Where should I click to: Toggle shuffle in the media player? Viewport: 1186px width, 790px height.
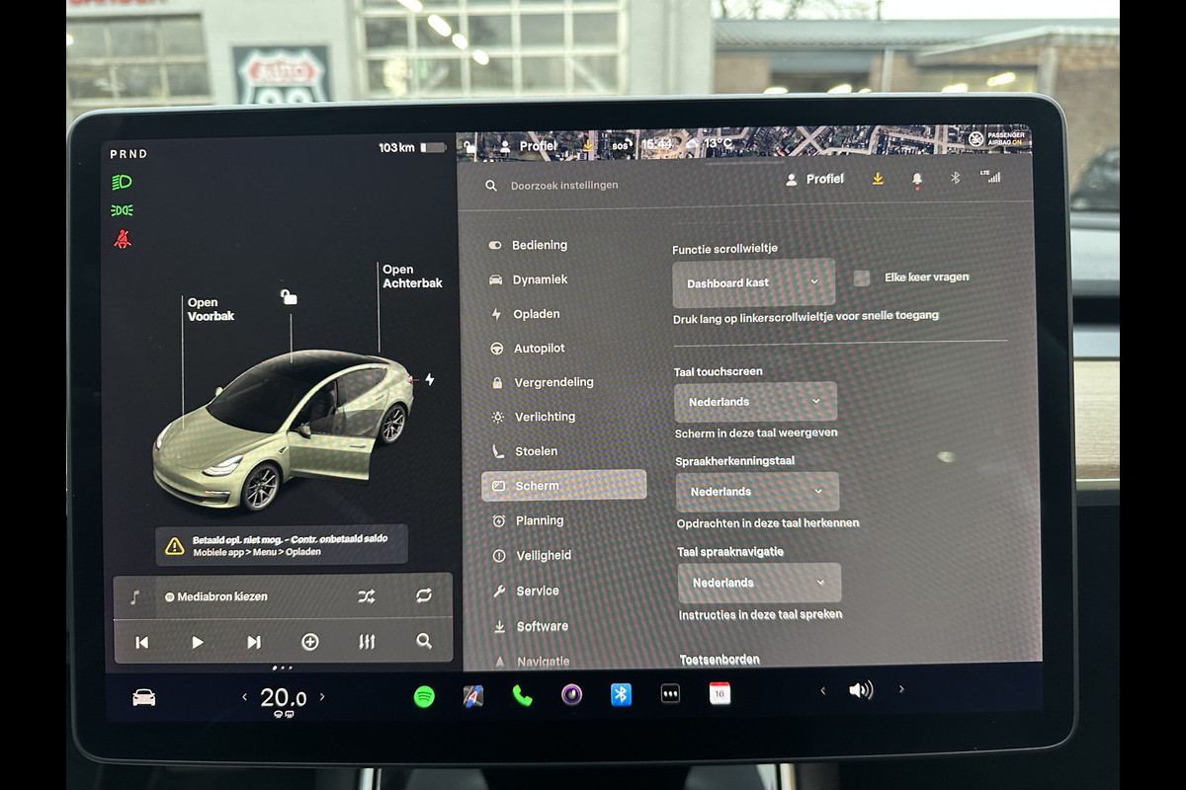click(x=367, y=596)
